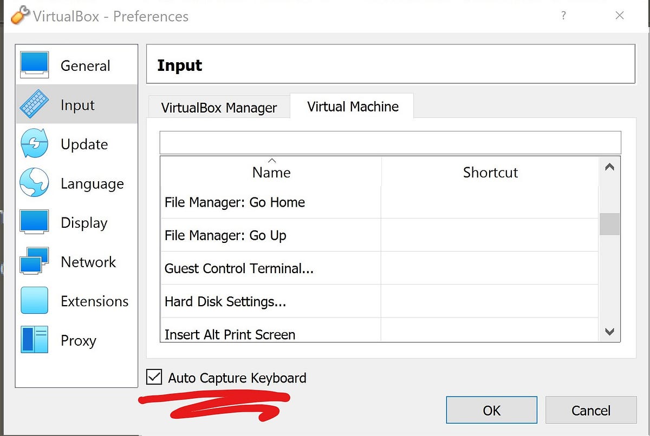This screenshot has width=650, height=436.
Task: Sort shortcut list by Name column
Action: point(271,172)
